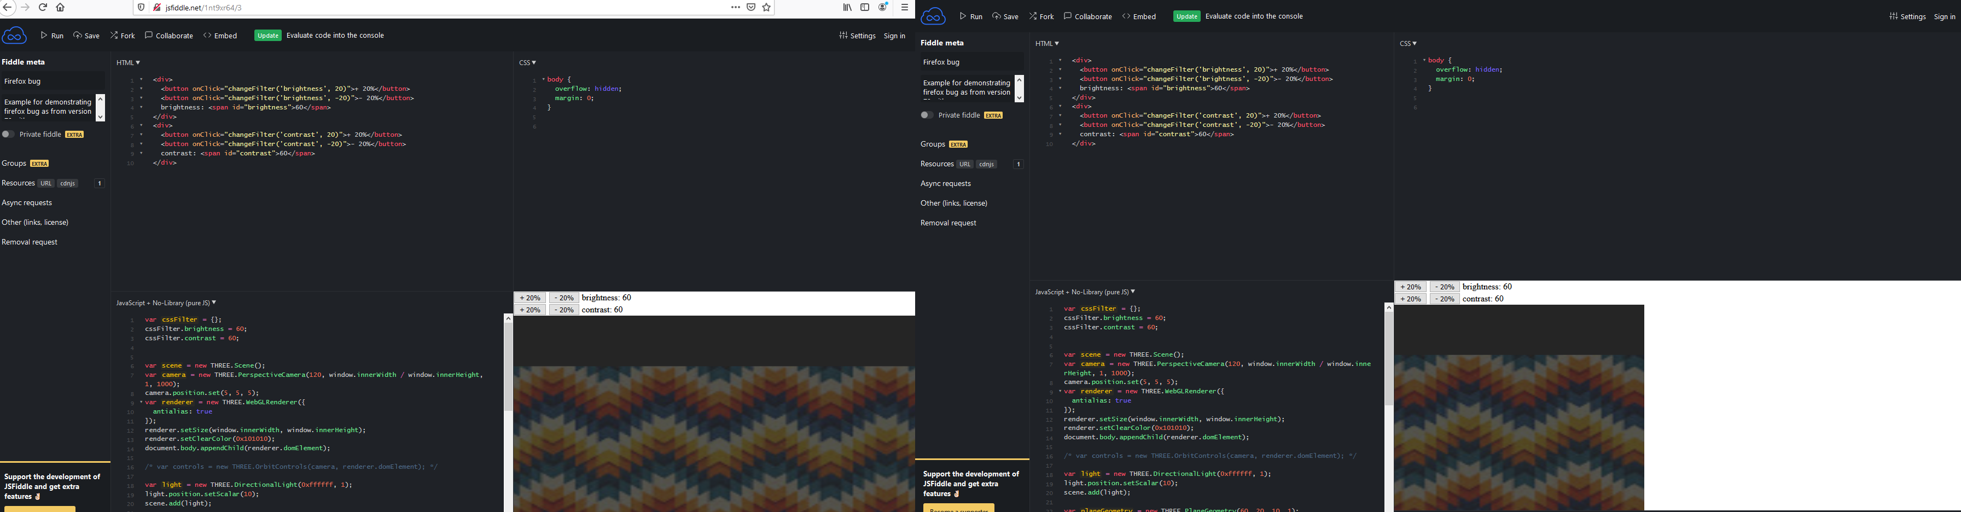Screen dimensions: 1961x512
Task: Click the JSFiddle logo
Action: pyautogui.click(x=14, y=35)
